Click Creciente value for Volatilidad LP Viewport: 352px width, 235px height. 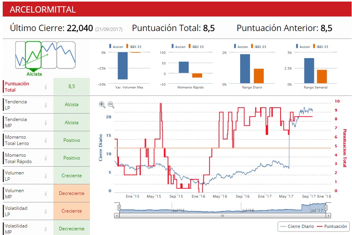[x=71, y=211]
